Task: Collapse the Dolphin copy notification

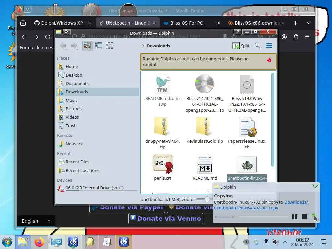Action: pos(315,186)
